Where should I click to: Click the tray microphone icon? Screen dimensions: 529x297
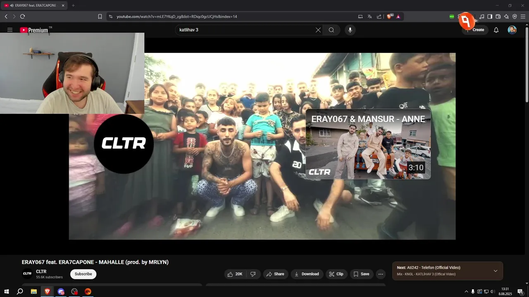(x=473, y=292)
